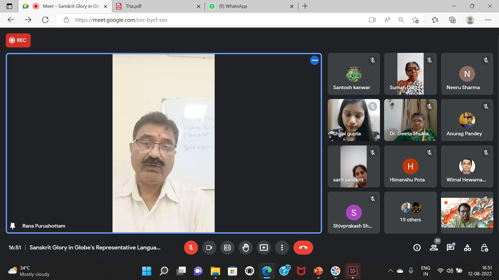Open host controls lock icon
Image resolution: width=499 pixels, height=280 pixels.
484,248
